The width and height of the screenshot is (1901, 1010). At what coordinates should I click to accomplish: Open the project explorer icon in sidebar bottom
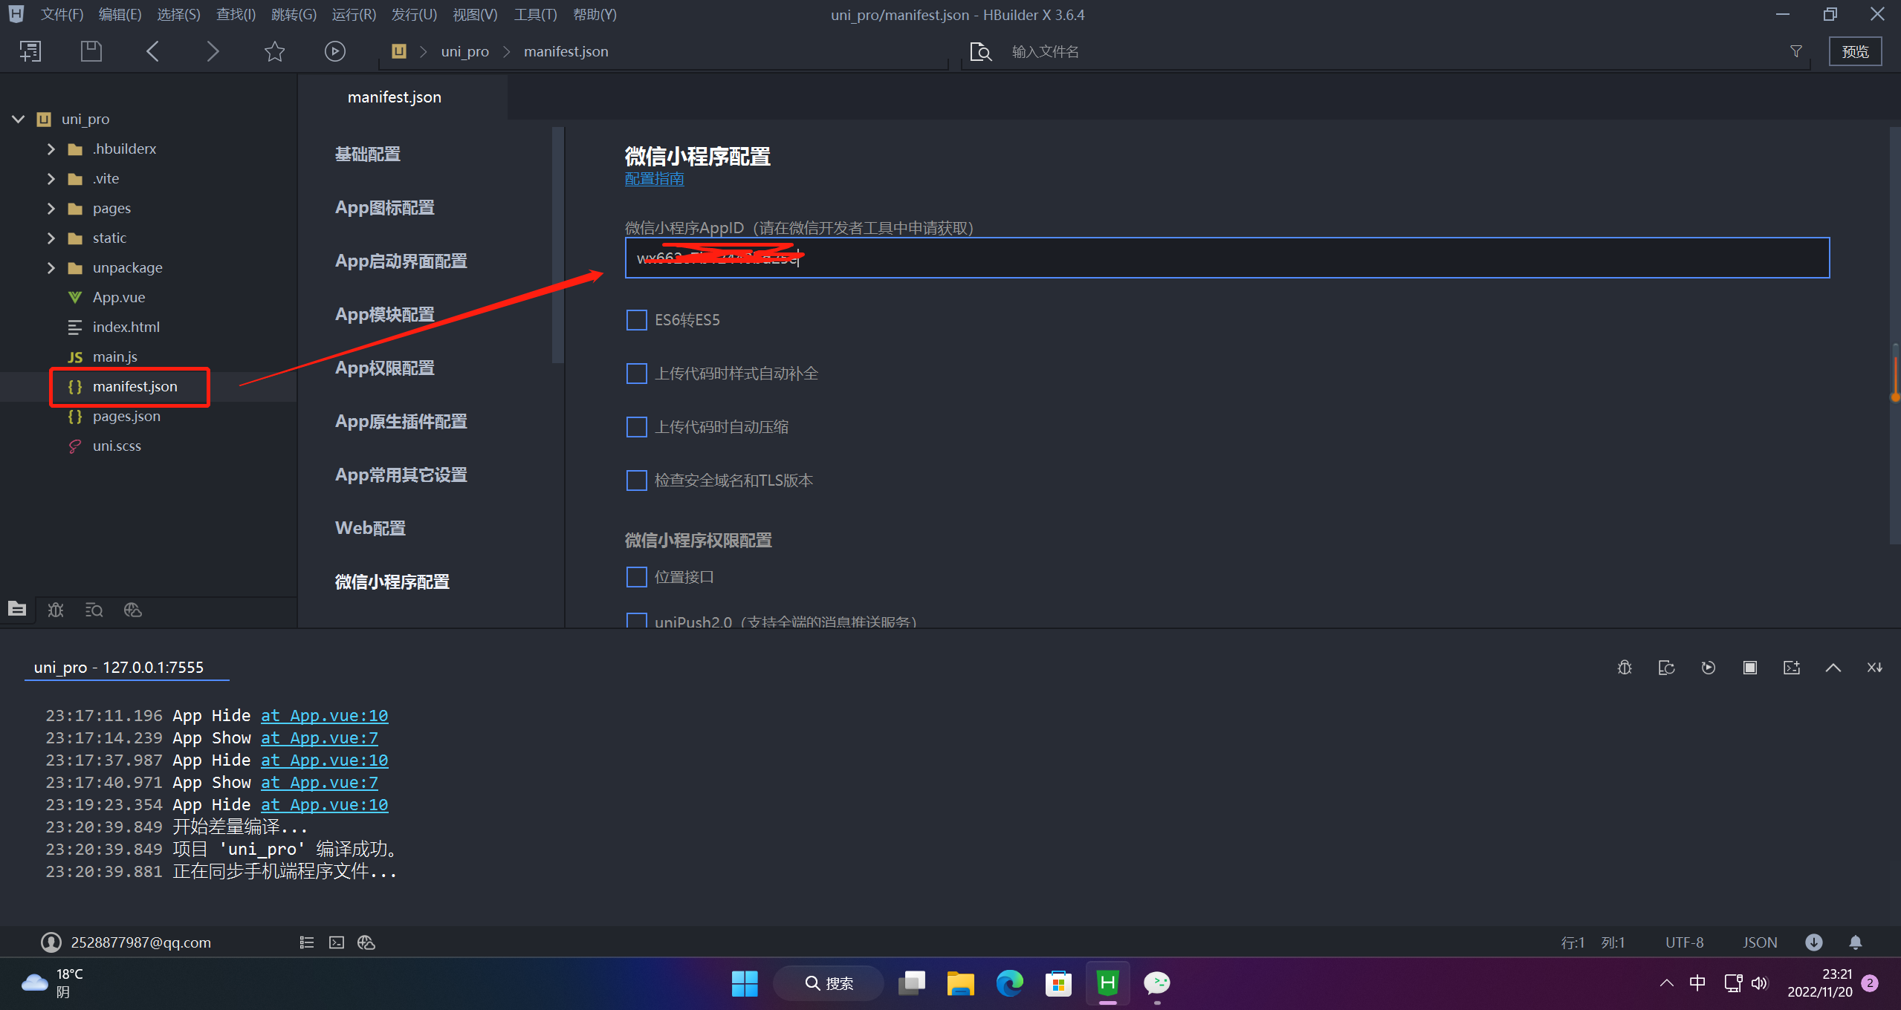click(17, 609)
